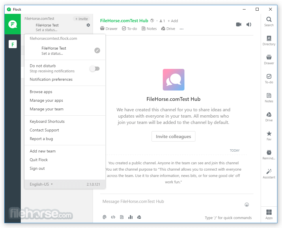Viewport: 282px width, 228px height.
Task: Open the Notes tab in channel header
Action: pos(149,29)
